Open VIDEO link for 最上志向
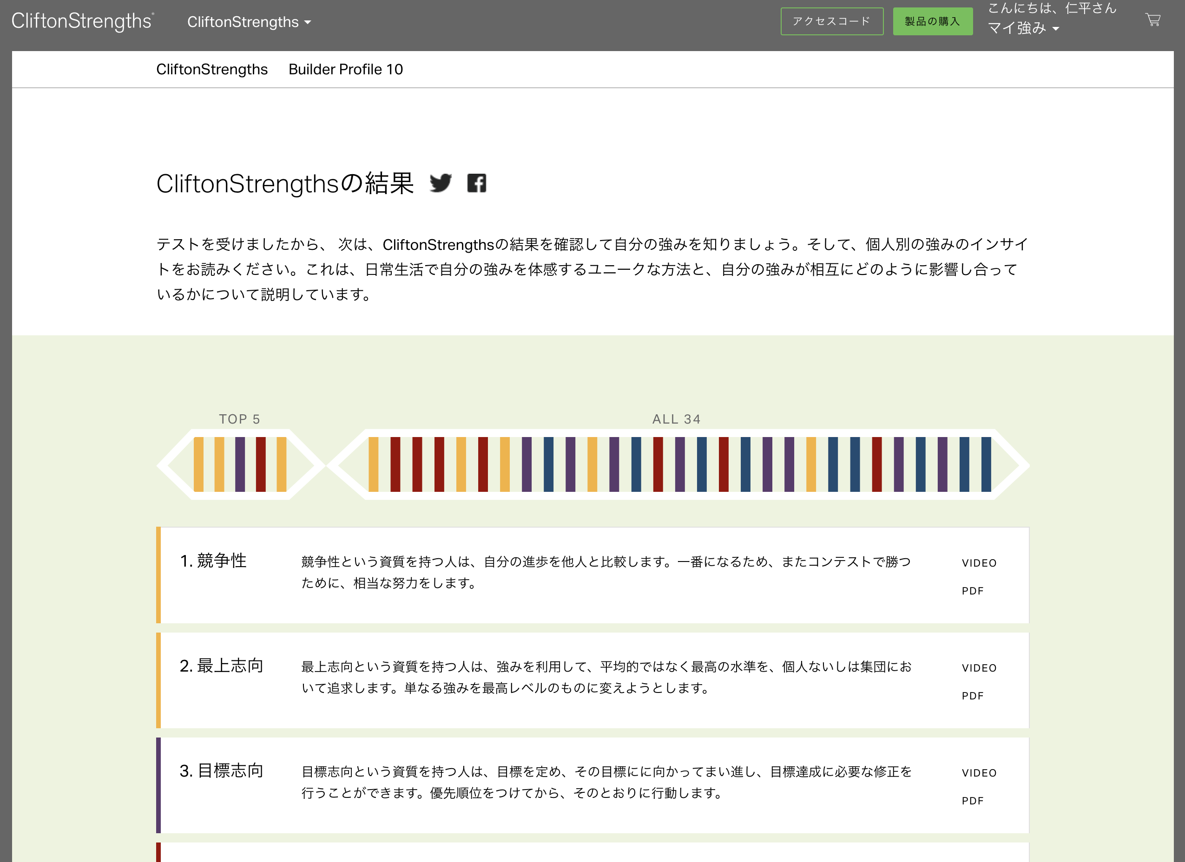1185x862 pixels. pos(979,668)
